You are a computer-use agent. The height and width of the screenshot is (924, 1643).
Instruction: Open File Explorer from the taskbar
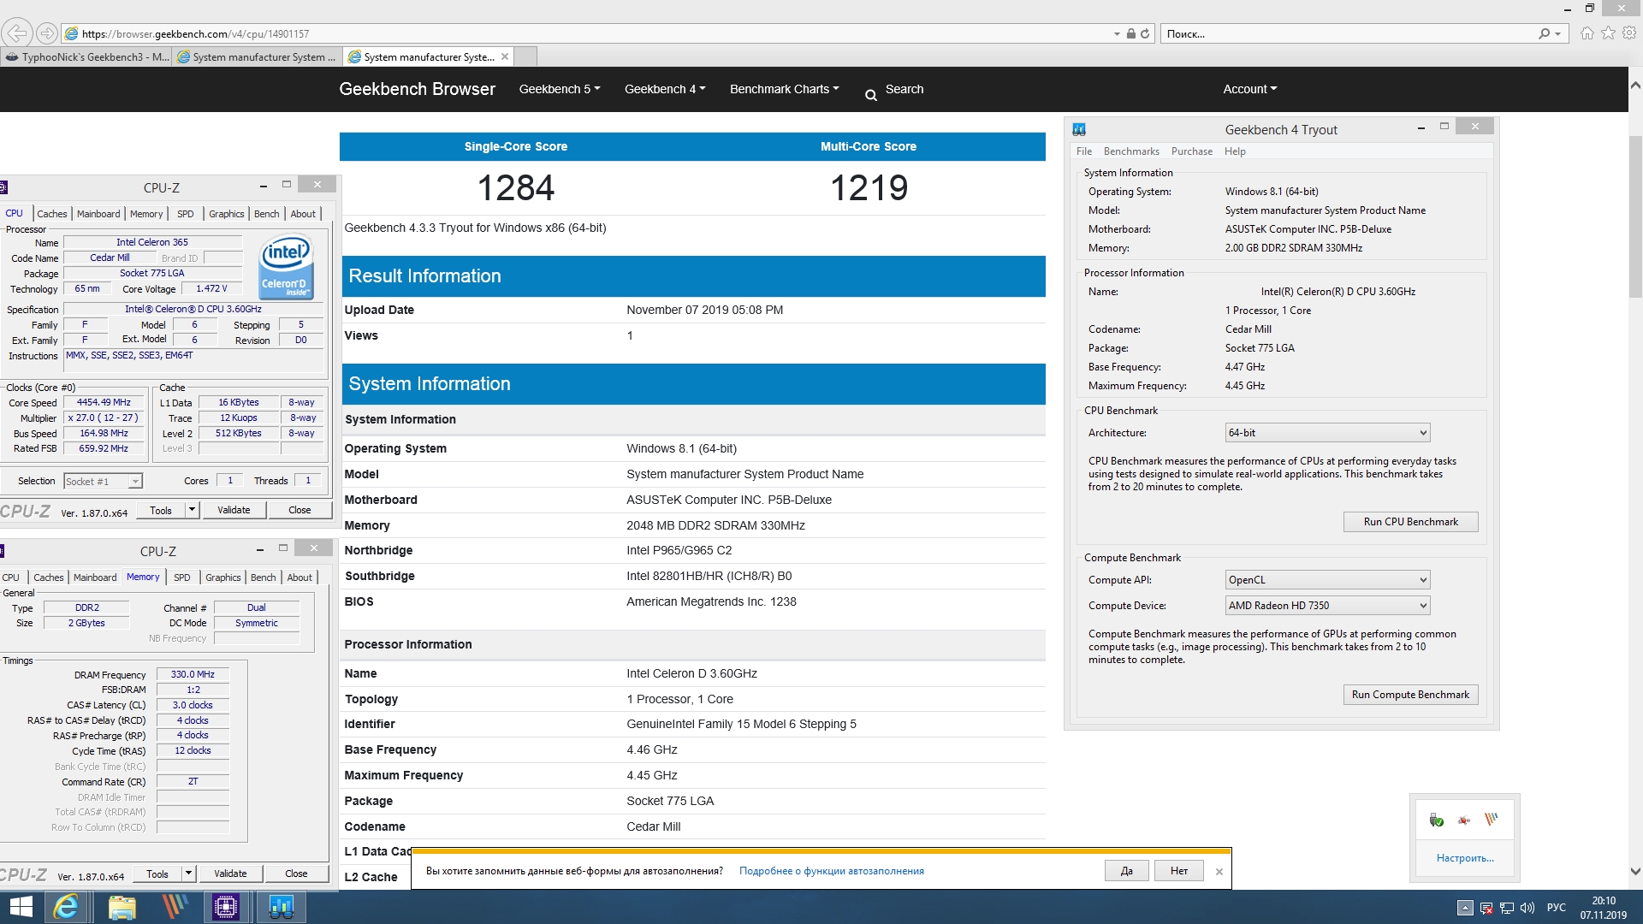[x=122, y=907]
